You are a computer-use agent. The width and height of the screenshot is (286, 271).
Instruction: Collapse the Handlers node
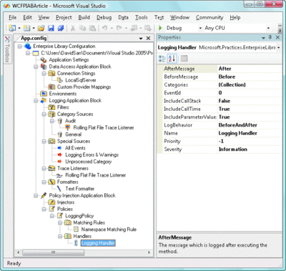[x=60, y=236]
